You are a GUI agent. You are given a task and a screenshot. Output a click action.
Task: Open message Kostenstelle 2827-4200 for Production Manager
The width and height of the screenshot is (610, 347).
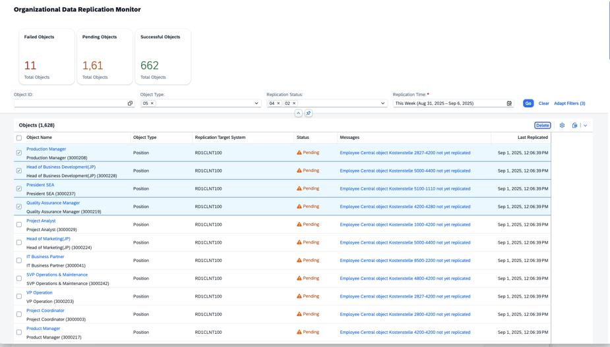pyautogui.click(x=405, y=153)
